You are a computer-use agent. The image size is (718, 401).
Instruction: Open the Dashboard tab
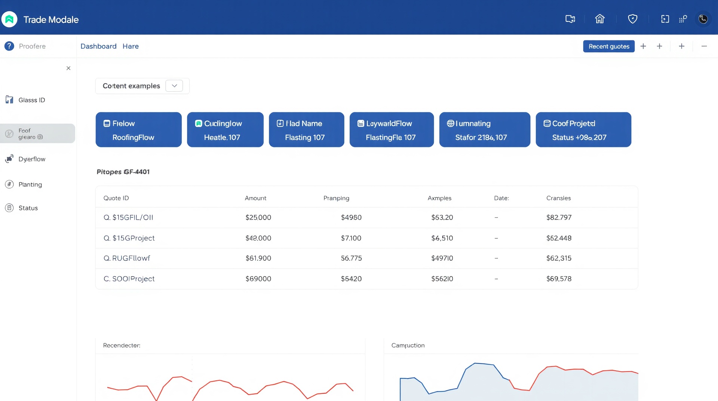tap(98, 46)
